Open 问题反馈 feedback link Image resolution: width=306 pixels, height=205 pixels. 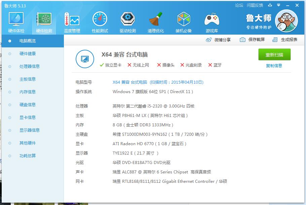[255, 5]
